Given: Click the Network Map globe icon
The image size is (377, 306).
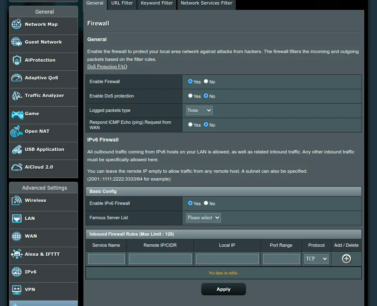Looking at the screenshot, I should (x=16, y=24).
